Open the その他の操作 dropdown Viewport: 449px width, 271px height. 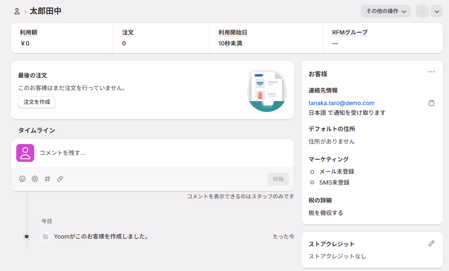click(x=386, y=11)
